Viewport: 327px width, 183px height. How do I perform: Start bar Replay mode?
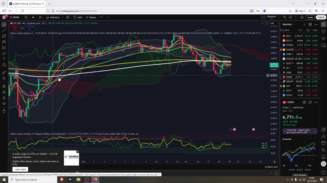(91, 17)
